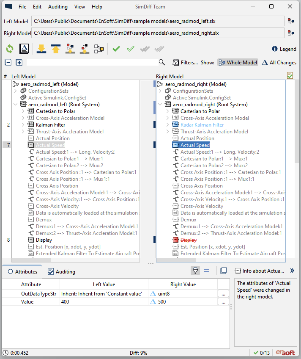Click the search text field

(x=93, y=62)
